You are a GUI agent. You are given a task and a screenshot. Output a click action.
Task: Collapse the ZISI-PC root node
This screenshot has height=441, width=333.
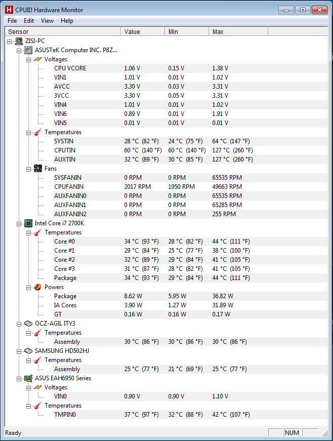point(10,42)
